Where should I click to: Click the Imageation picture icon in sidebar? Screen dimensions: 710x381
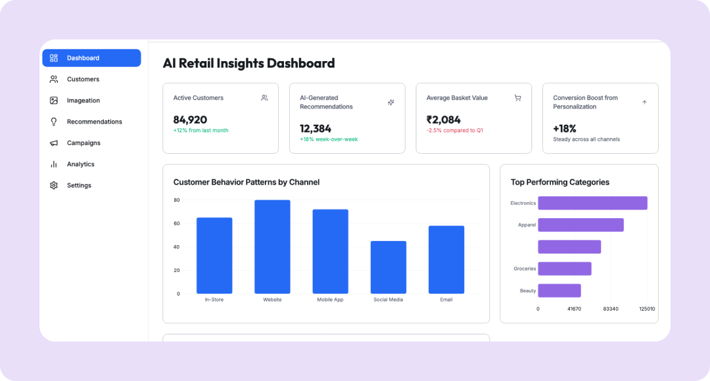coord(54,101)
